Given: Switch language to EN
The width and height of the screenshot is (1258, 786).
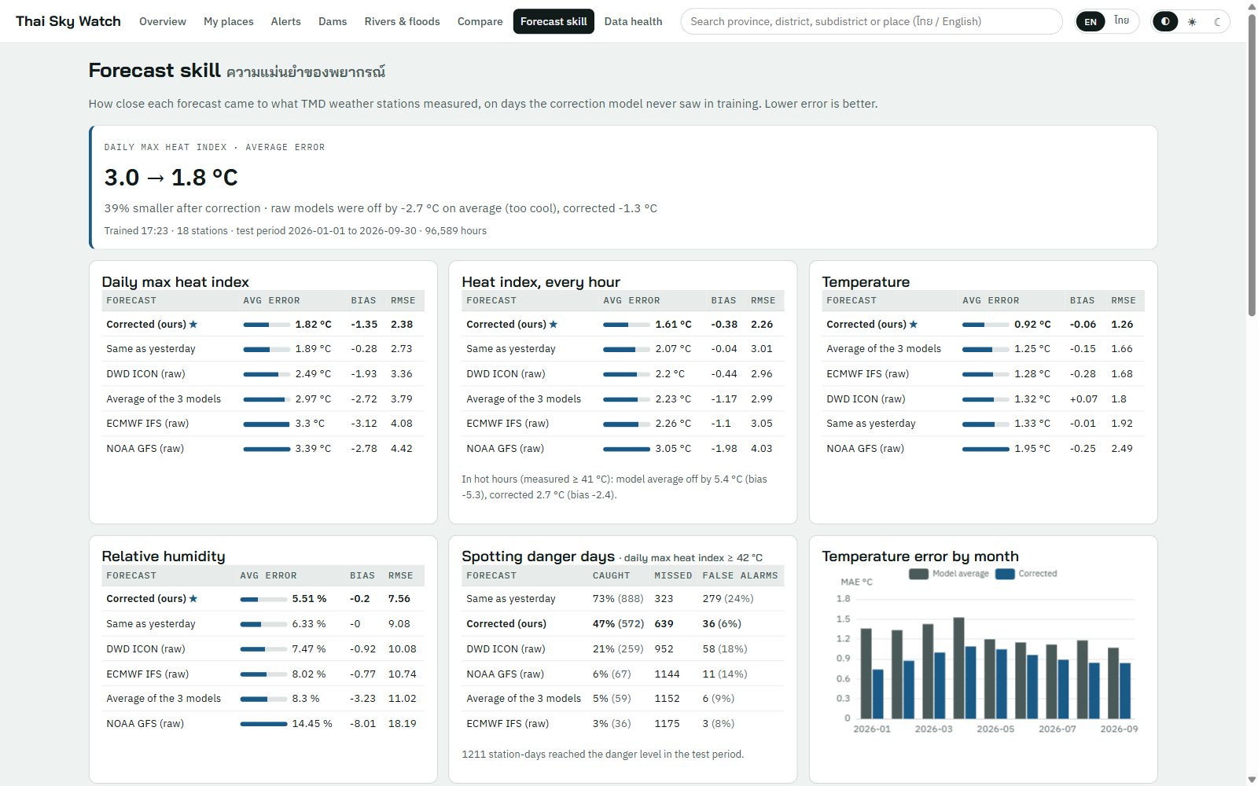Looking at the screenshot, I should click(1091, 21).
